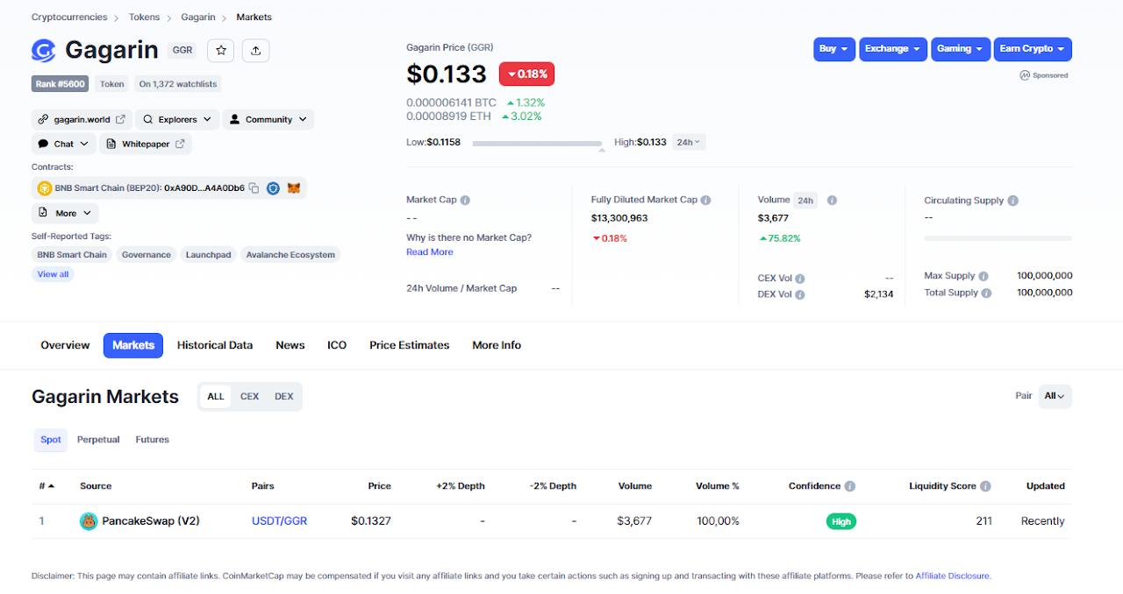The image size is (1123, 594).
Task: Open the Volume 24h period selector
Action: point(805,201)
